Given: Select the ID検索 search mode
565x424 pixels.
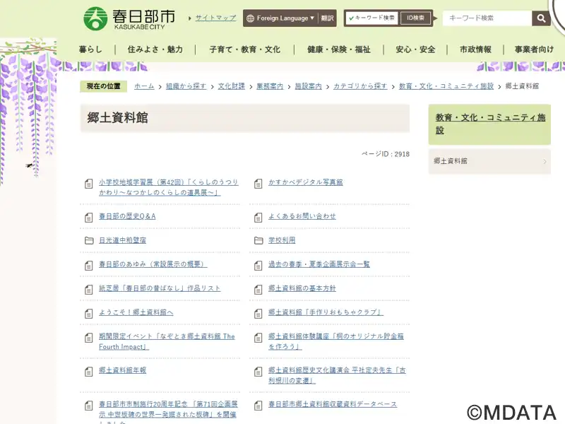Looking at the screenshot, I should [415, 18].
